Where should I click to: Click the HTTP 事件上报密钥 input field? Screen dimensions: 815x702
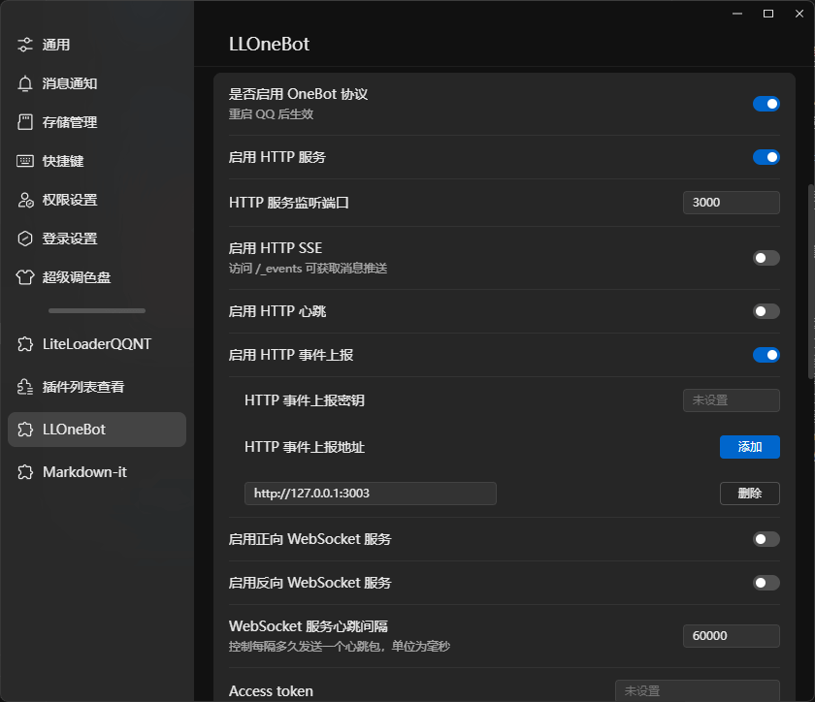(x=732, y=400)
